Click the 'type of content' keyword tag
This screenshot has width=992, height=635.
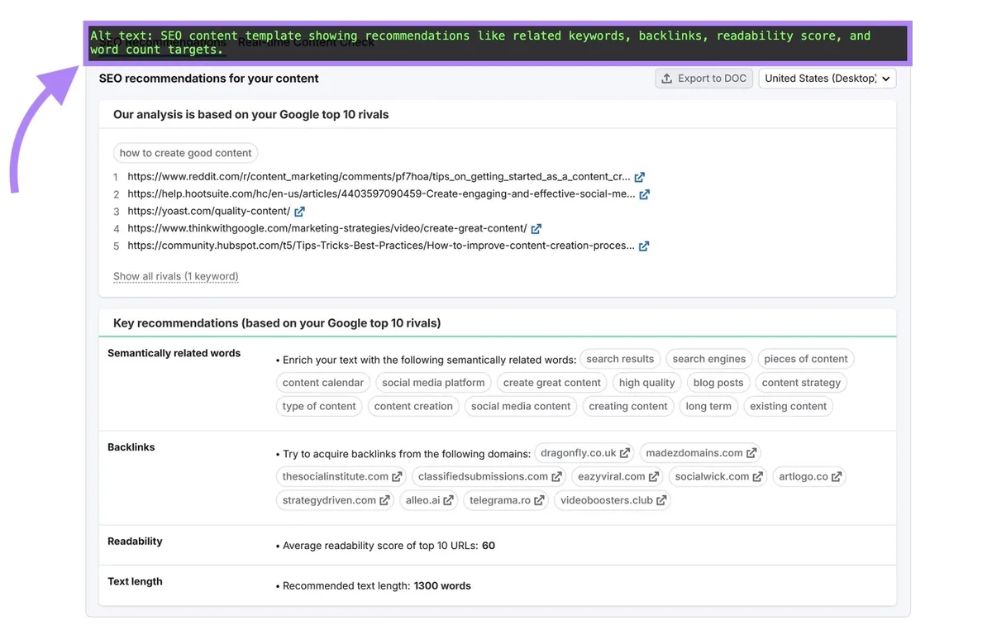pyautogui.click(x=319, y=407)
